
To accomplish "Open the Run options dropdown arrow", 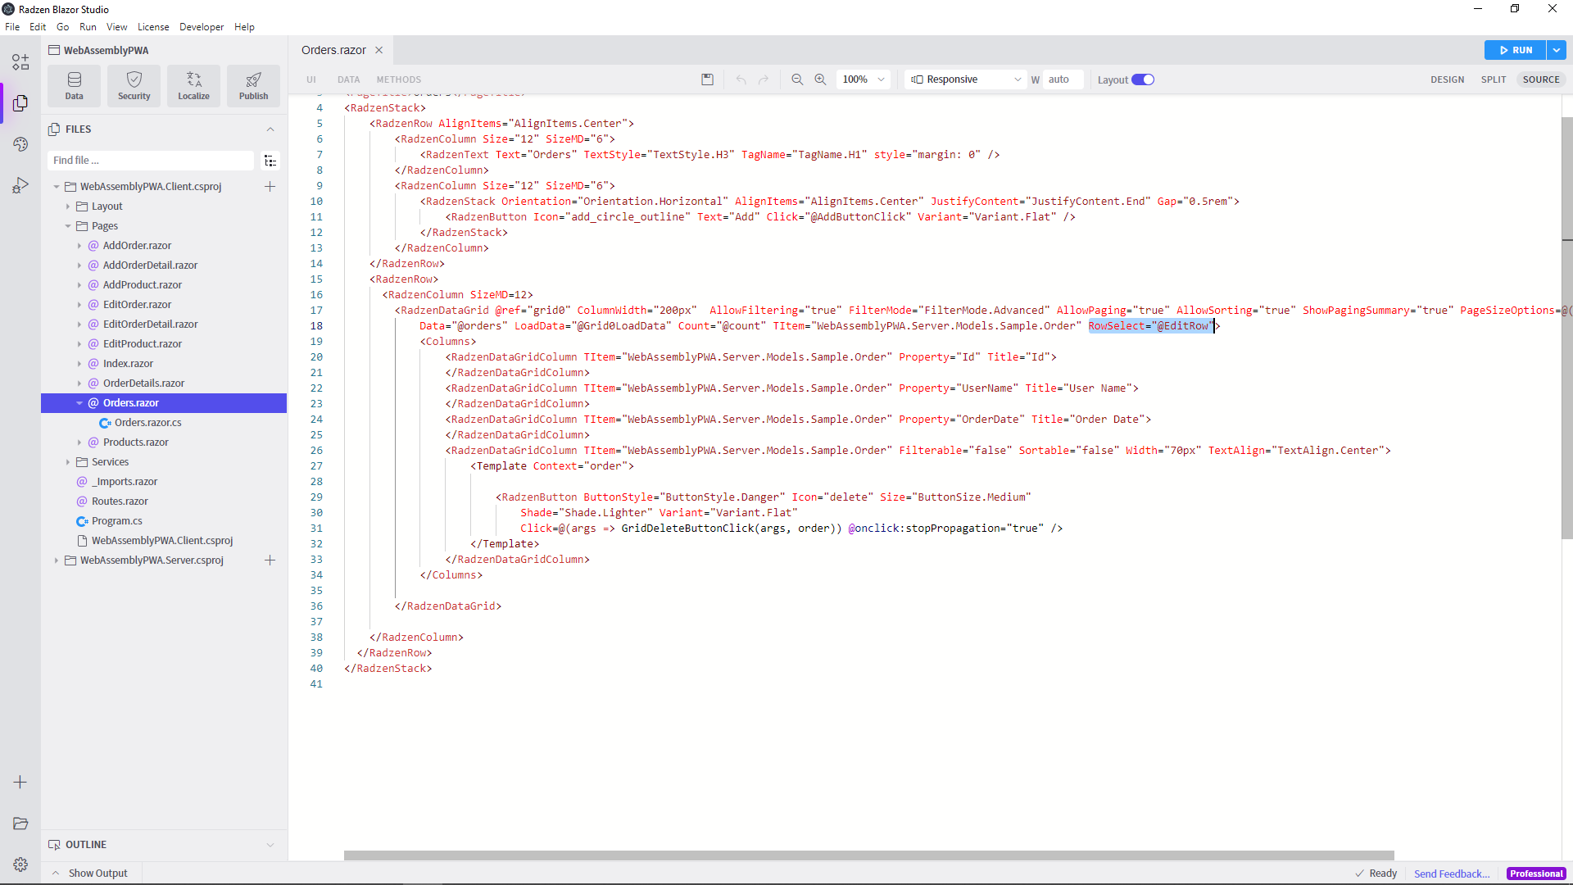I will 1557,50.
